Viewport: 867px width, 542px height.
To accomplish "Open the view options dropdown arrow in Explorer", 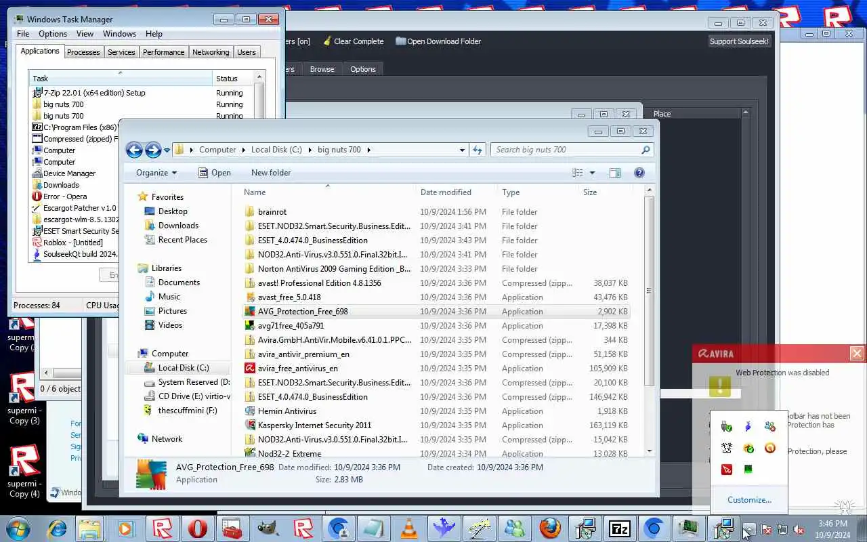I will (592, 173).
